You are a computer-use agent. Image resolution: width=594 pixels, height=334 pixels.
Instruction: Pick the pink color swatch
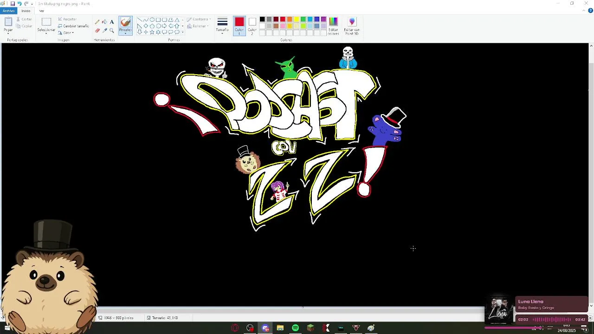pos(283,26)
